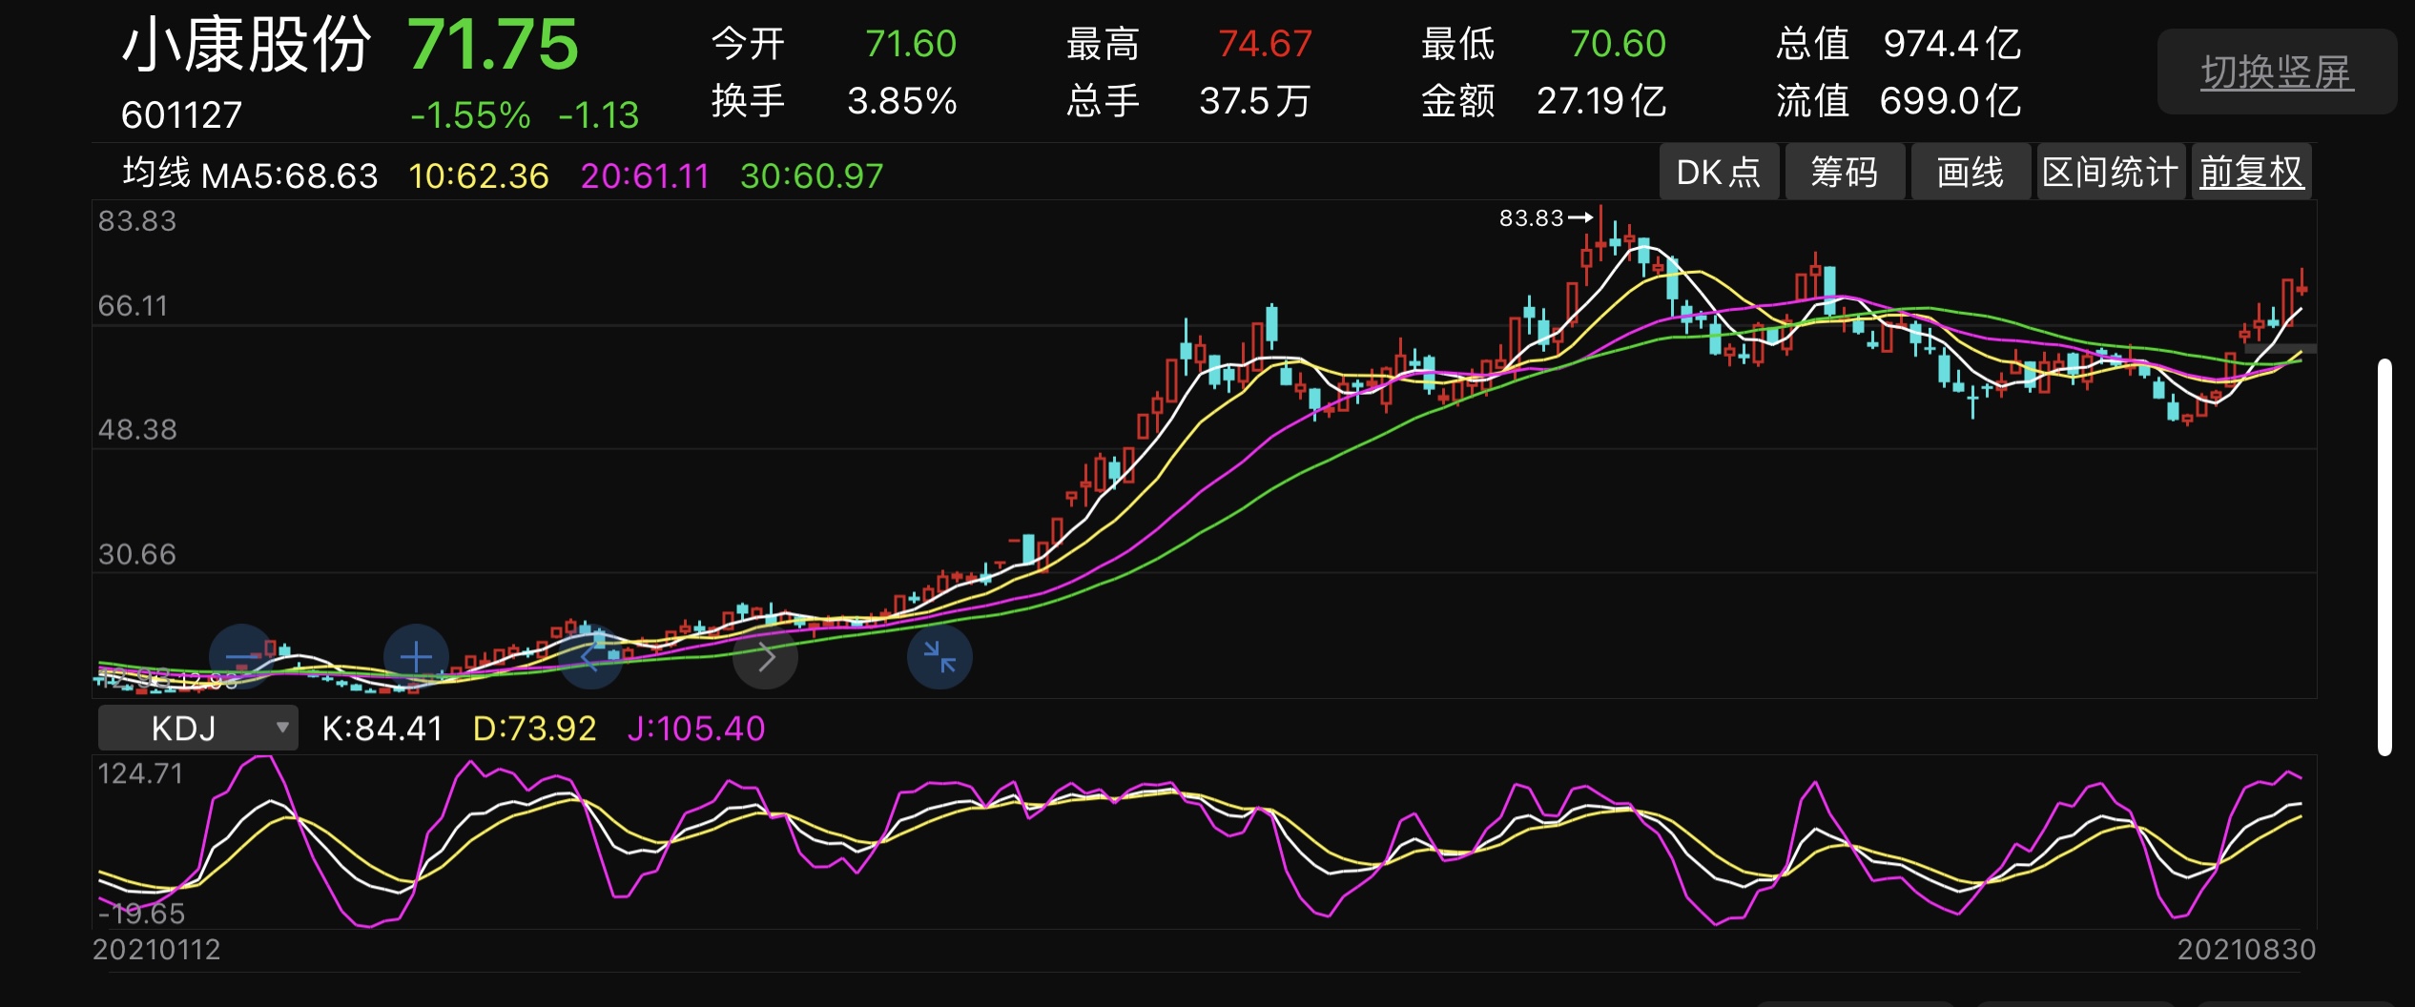Reset chart zoom with the shrink-arrows icon
This screenshot has height=1007, width=2415.
[x=939, y=656]
